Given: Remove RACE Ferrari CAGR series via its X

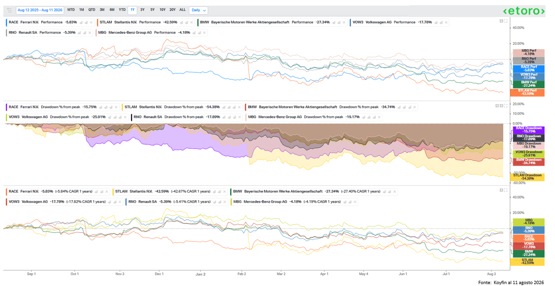Looking at the screenshot, I should 107,192.
